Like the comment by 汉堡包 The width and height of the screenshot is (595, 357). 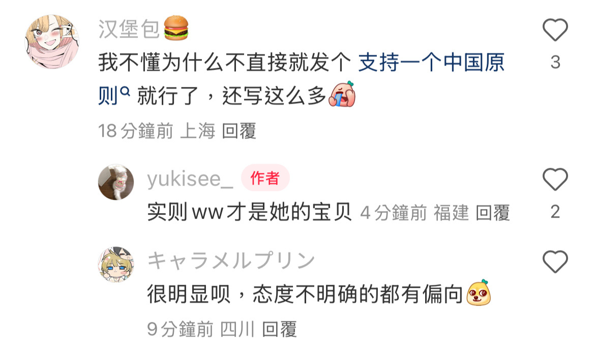555,29
